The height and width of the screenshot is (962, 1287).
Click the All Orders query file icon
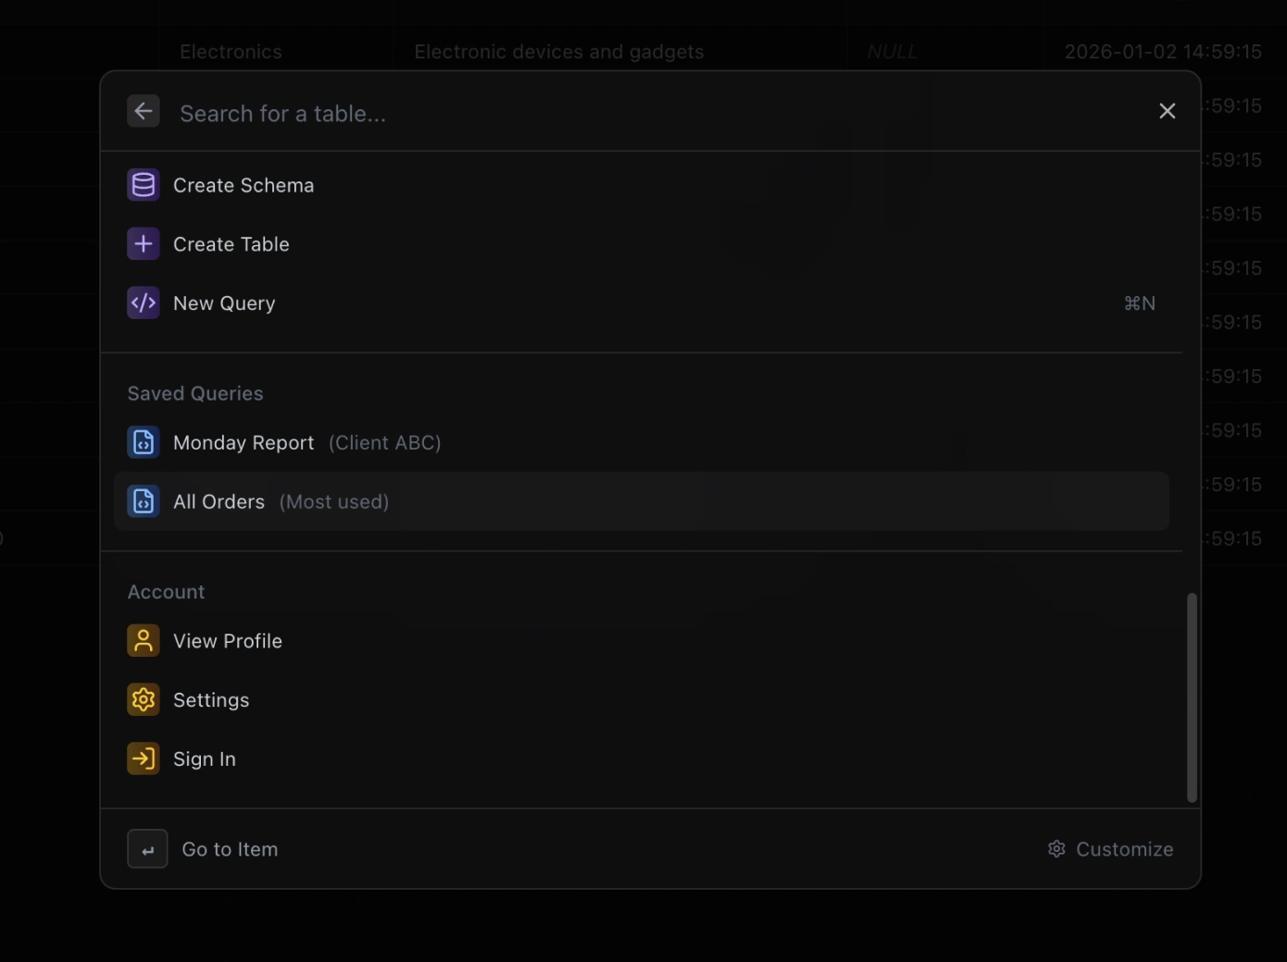point(144,501)
